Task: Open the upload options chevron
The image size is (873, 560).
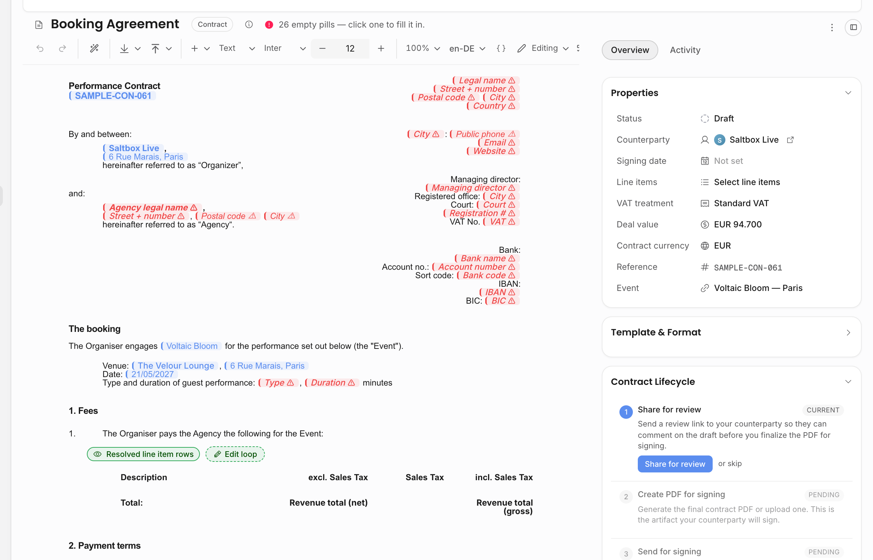Action: [169, 48]
